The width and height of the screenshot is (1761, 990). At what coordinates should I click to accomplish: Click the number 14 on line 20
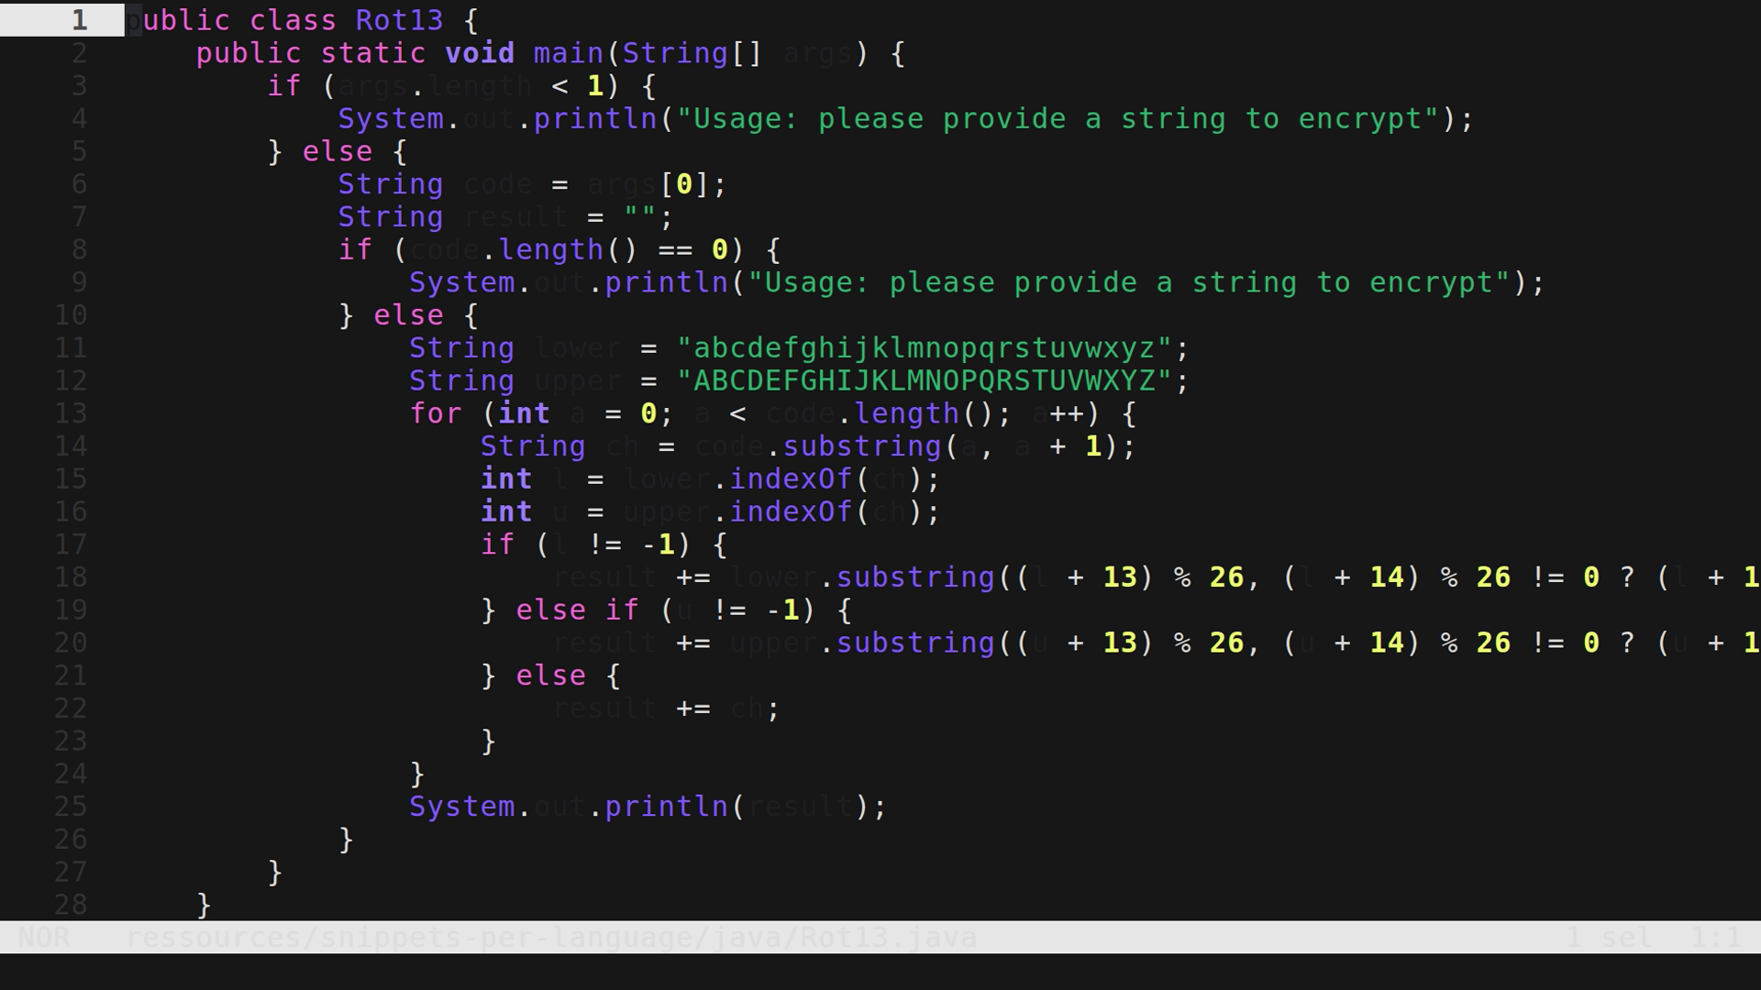[1387, 643]
